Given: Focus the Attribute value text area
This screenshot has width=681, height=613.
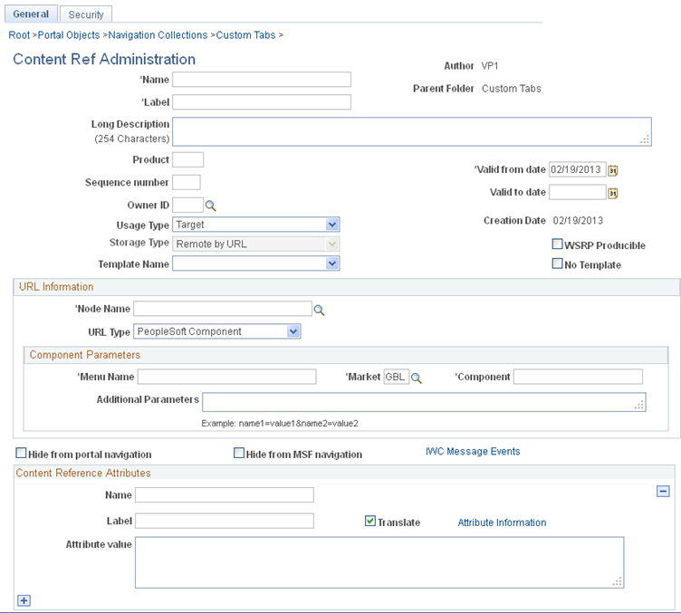Looking at the screenshot, I should click(379, 562).
